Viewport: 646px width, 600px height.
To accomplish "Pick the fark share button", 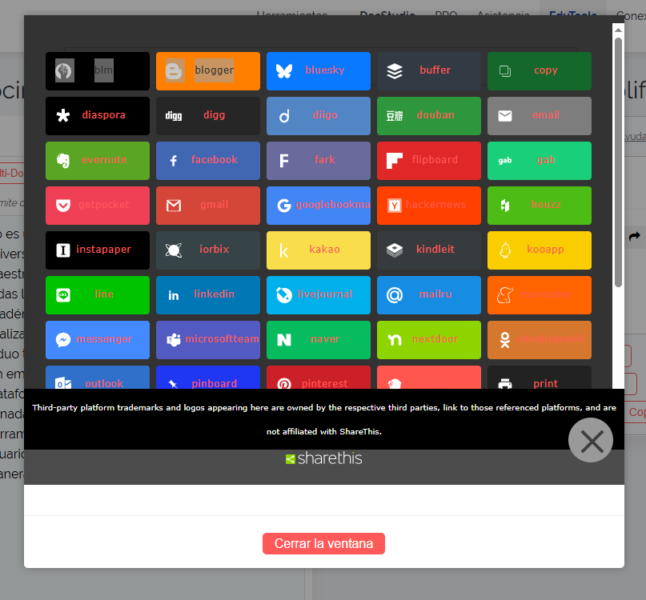I will (x=319, y=161).
